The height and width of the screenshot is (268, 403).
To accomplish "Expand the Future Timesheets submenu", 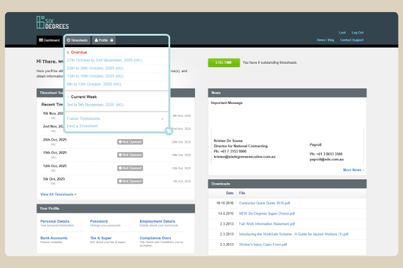I will (115, 119).
